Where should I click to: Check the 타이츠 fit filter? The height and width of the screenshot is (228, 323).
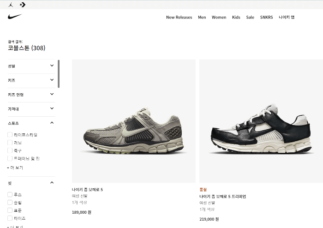tap(10, 218)
